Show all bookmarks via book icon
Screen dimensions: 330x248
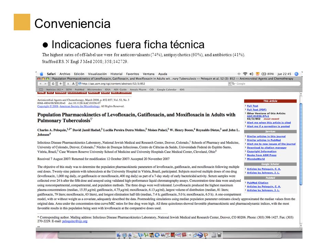[x=41, y=90]
